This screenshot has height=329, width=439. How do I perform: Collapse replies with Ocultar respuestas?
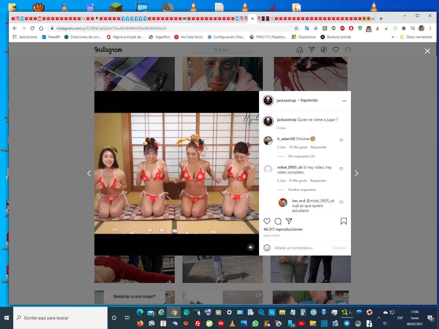click(302, 190)
